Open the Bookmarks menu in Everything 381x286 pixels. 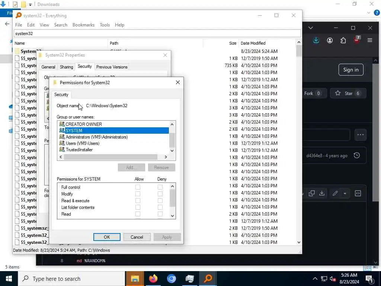click(83, 25)
